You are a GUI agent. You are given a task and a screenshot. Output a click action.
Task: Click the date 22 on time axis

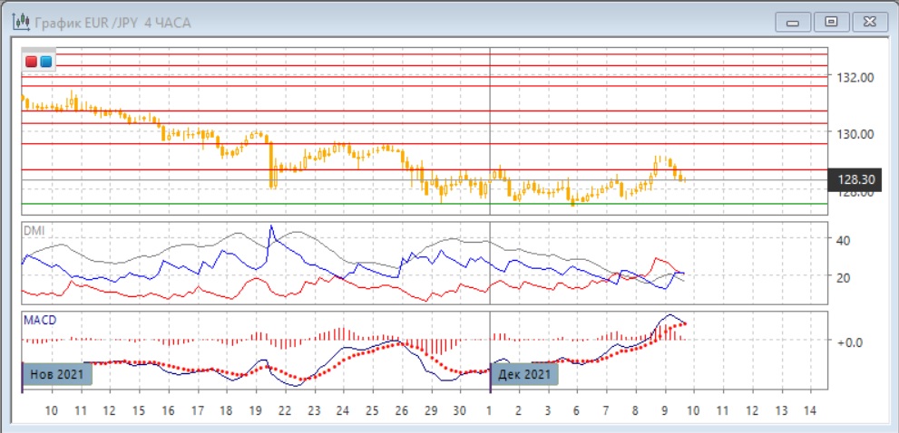point(284,410)
